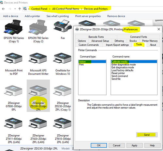Select ZDesigner ZT420-203dpi ZPL (LAN) printer
This screenshot has height=151, width=163.
tap(38, 131)
